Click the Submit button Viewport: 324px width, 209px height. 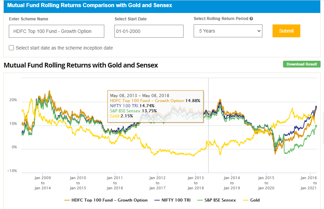pos(286,31)
